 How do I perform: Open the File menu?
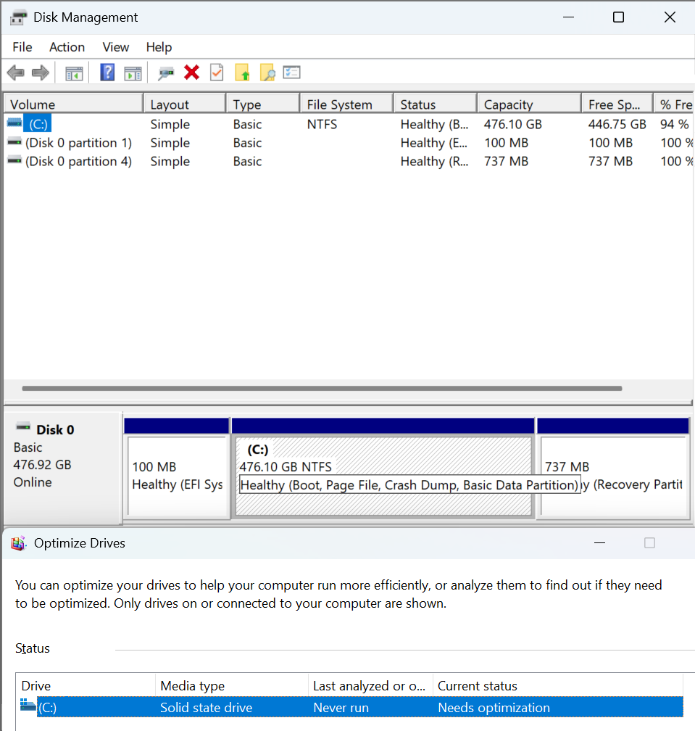[22, 47]
